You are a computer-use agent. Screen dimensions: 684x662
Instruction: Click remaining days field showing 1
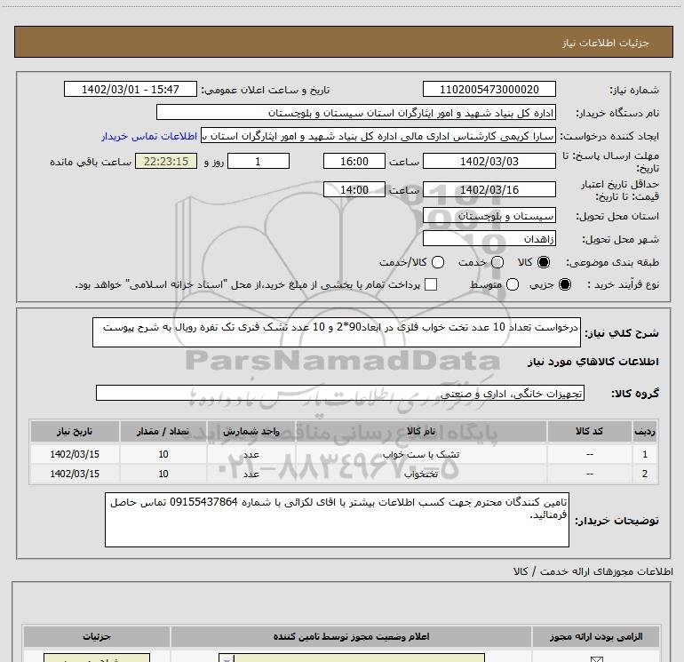point(258,162)
